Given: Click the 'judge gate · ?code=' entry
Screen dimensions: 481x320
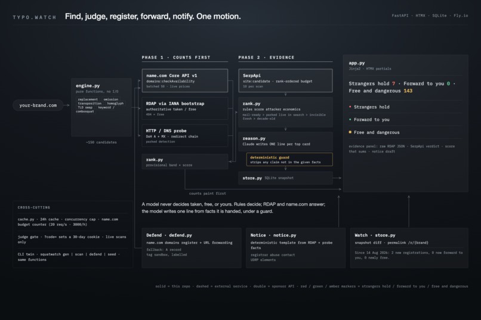Looking at the screenshot, I should click(72, 239).
